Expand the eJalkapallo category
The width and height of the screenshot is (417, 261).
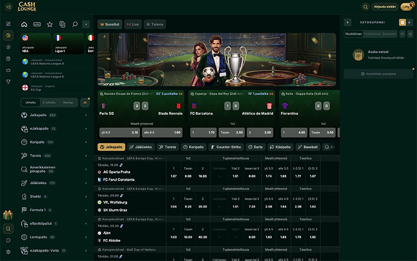pyautogui.click(x=55, y=128)
